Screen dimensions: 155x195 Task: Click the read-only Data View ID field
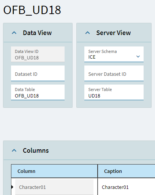coord(38,54)
